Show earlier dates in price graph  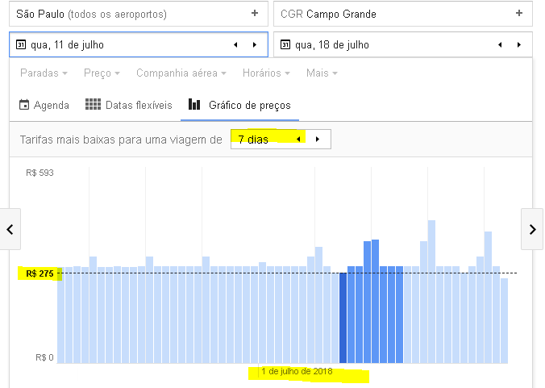click(10, 229)
